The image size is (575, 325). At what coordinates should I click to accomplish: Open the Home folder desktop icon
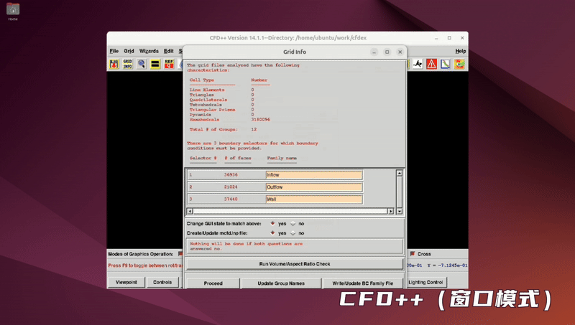pyautogui.click(x=13, y=11)
